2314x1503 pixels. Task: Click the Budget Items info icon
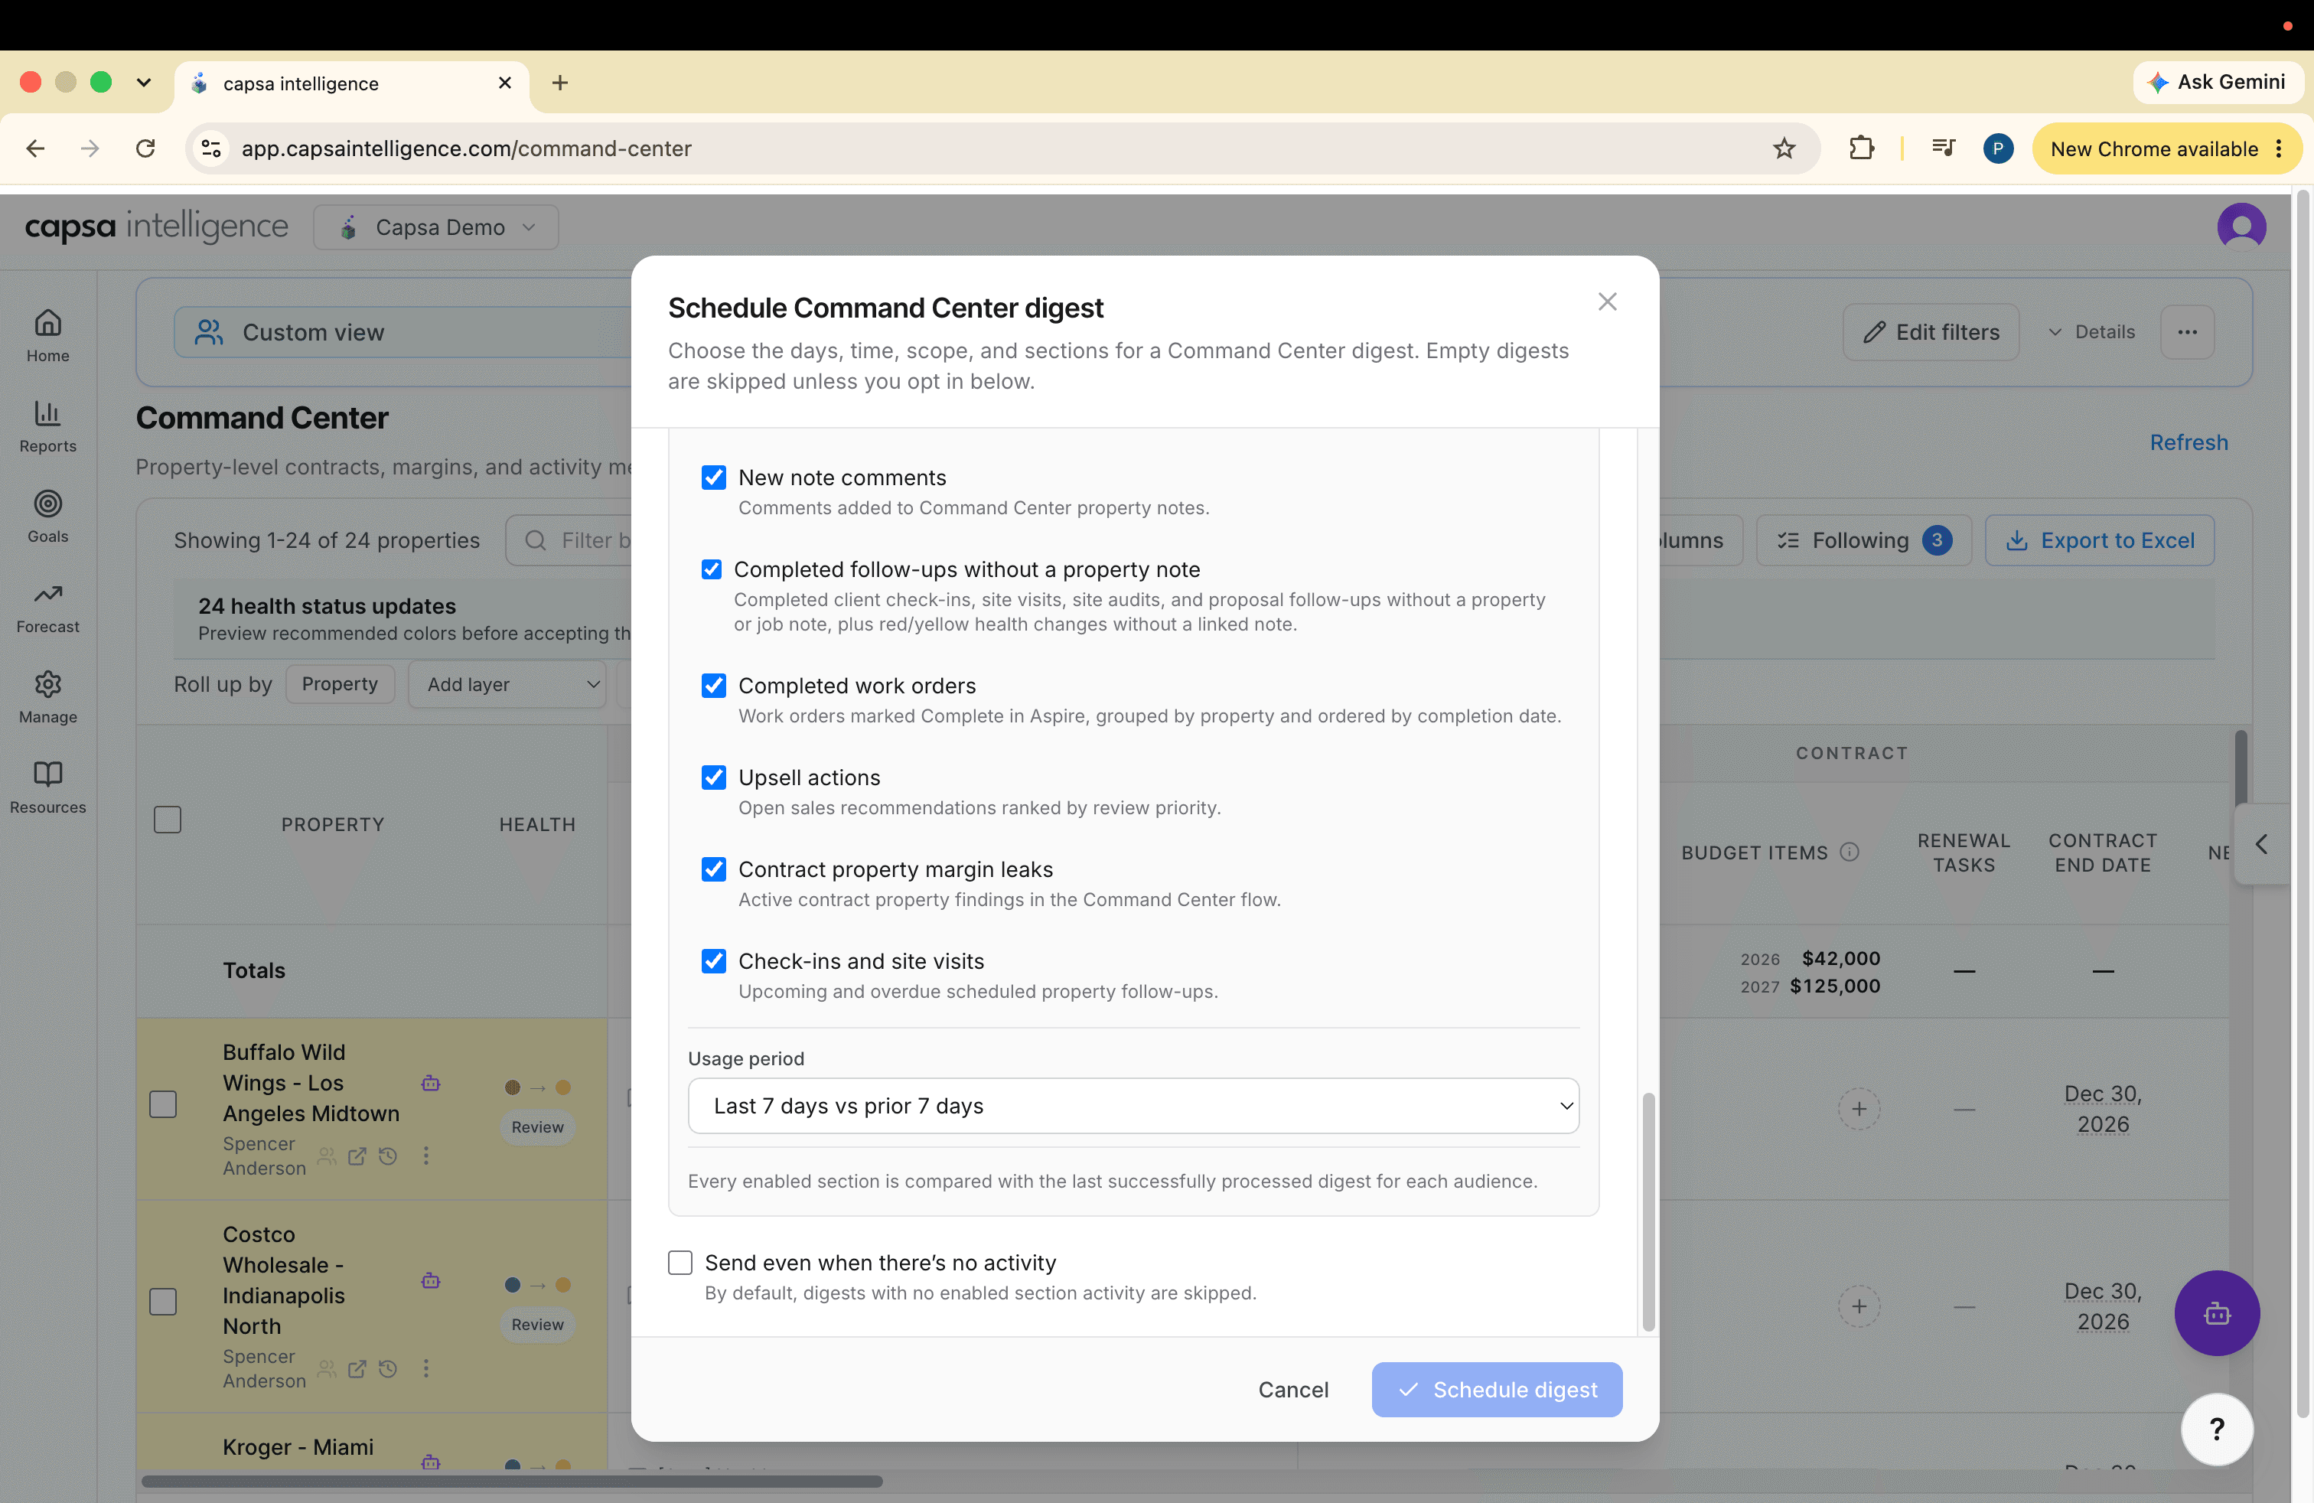(x=1850, y=852)
